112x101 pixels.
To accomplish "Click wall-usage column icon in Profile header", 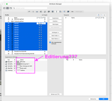I will [x=37, y=18].
